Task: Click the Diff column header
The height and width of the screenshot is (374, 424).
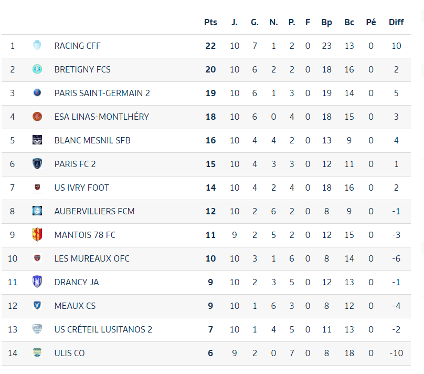Action: 396,22
